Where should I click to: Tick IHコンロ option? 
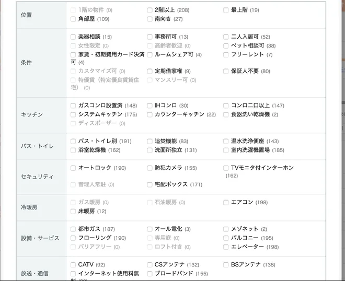(x=149, y=106)
